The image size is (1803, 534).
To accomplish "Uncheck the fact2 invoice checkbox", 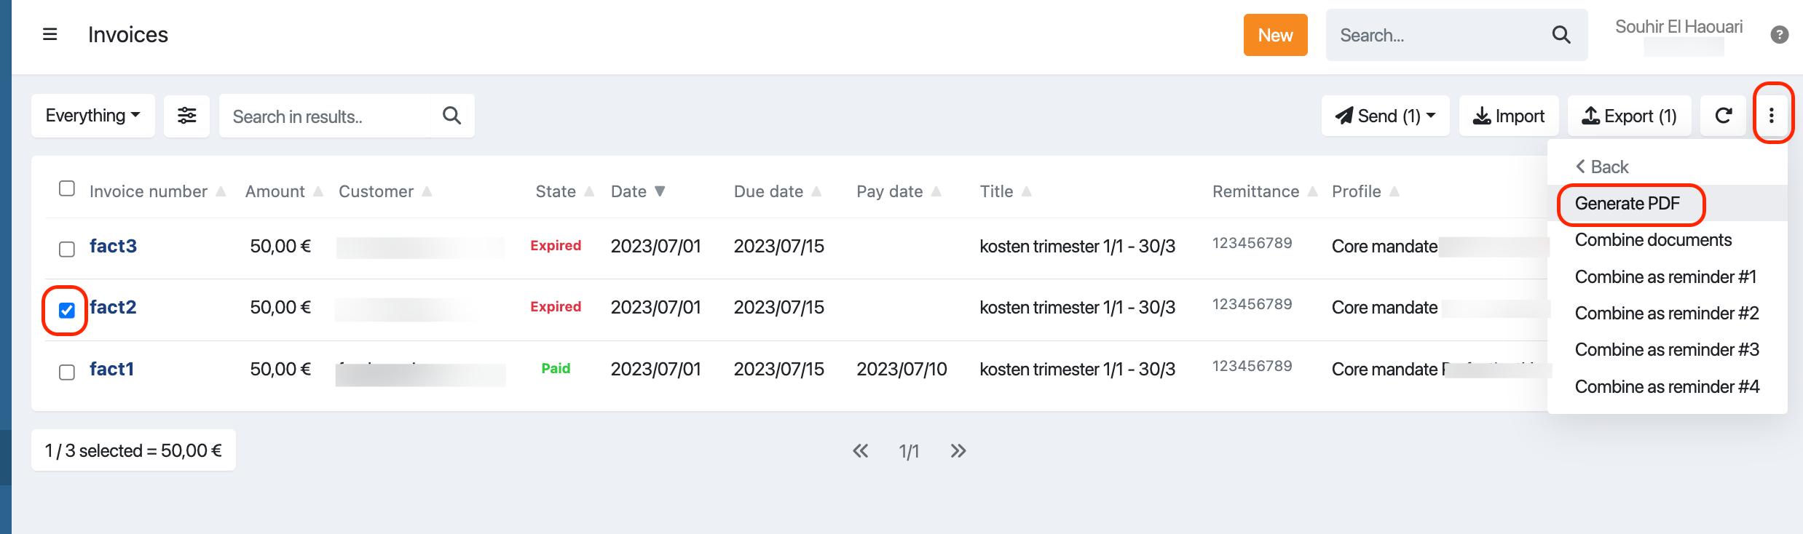I will point(67,311).
